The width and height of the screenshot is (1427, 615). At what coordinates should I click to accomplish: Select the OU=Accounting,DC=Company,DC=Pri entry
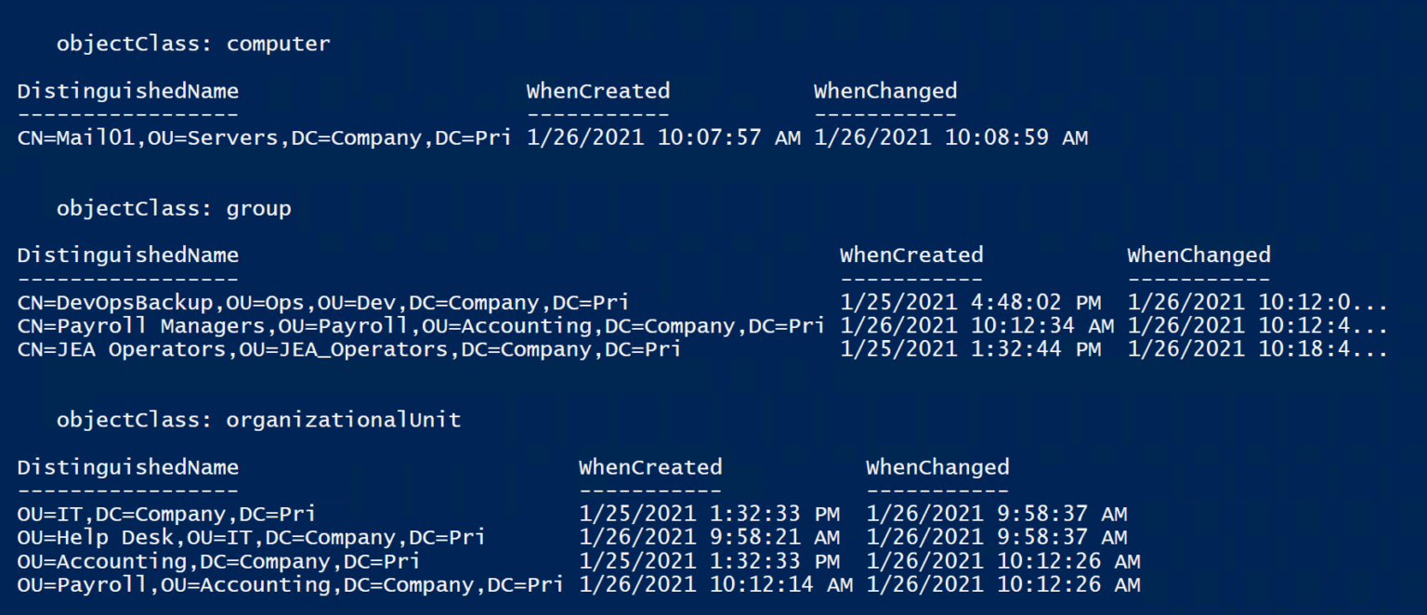coord(218,561)
